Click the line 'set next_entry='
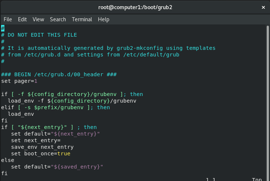The height and width of the screenshot is (181, 270). tap(36, 141)
